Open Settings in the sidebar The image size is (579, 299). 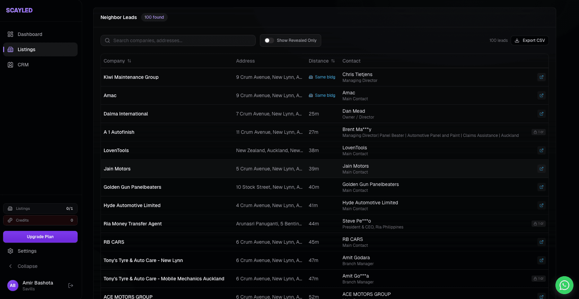27,251
